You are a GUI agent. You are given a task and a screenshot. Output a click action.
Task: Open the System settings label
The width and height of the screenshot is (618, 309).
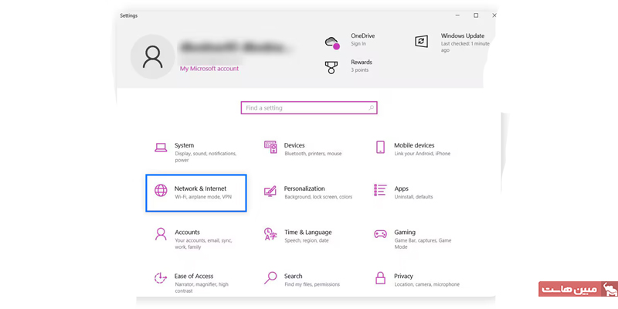pos(184,145)
